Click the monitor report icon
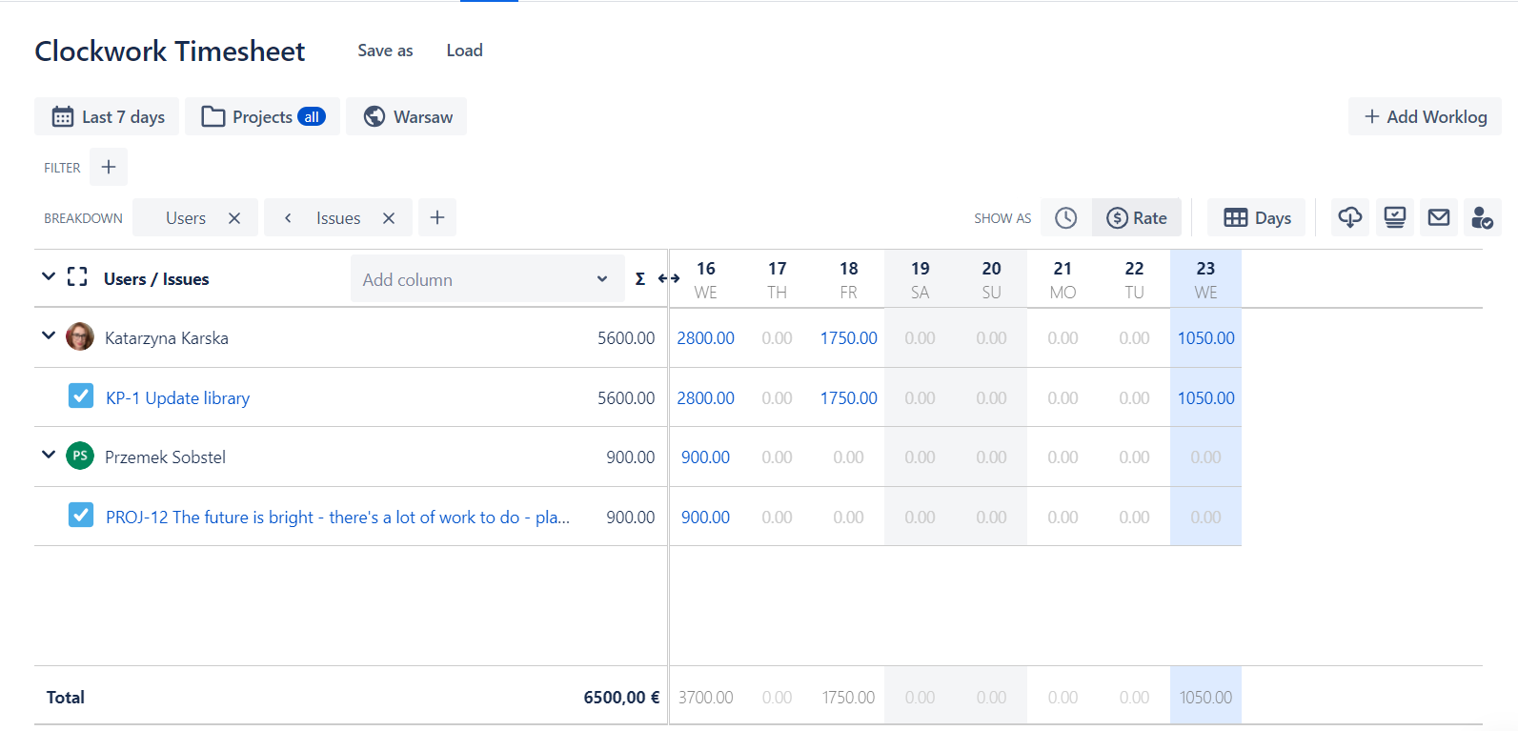Screen dimensions: 1518x731 point(1394,218)
